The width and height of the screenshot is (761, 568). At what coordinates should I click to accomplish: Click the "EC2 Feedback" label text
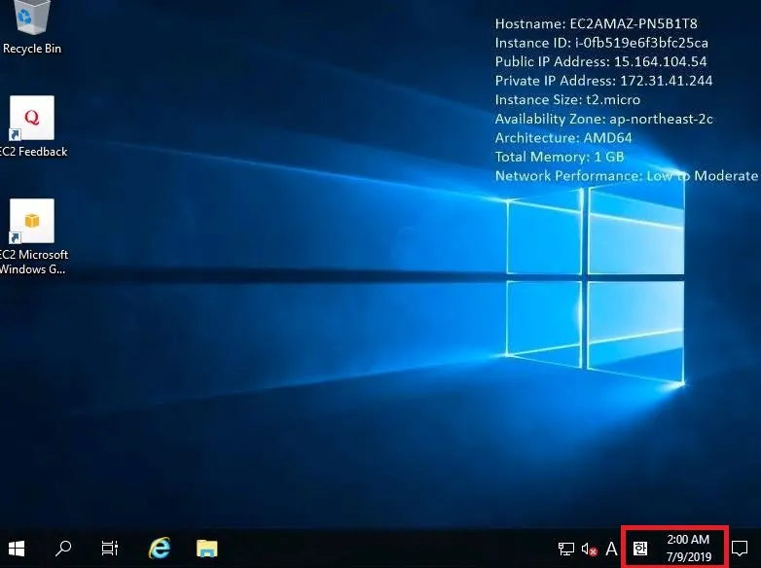[x=34, y=152]
